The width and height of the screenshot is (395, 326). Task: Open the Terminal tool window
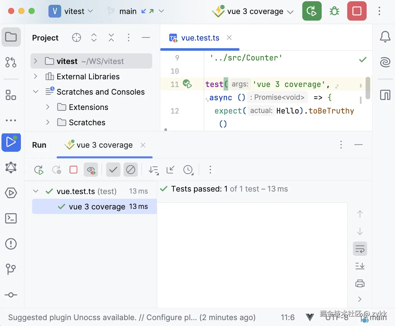[x=11, y=218]
